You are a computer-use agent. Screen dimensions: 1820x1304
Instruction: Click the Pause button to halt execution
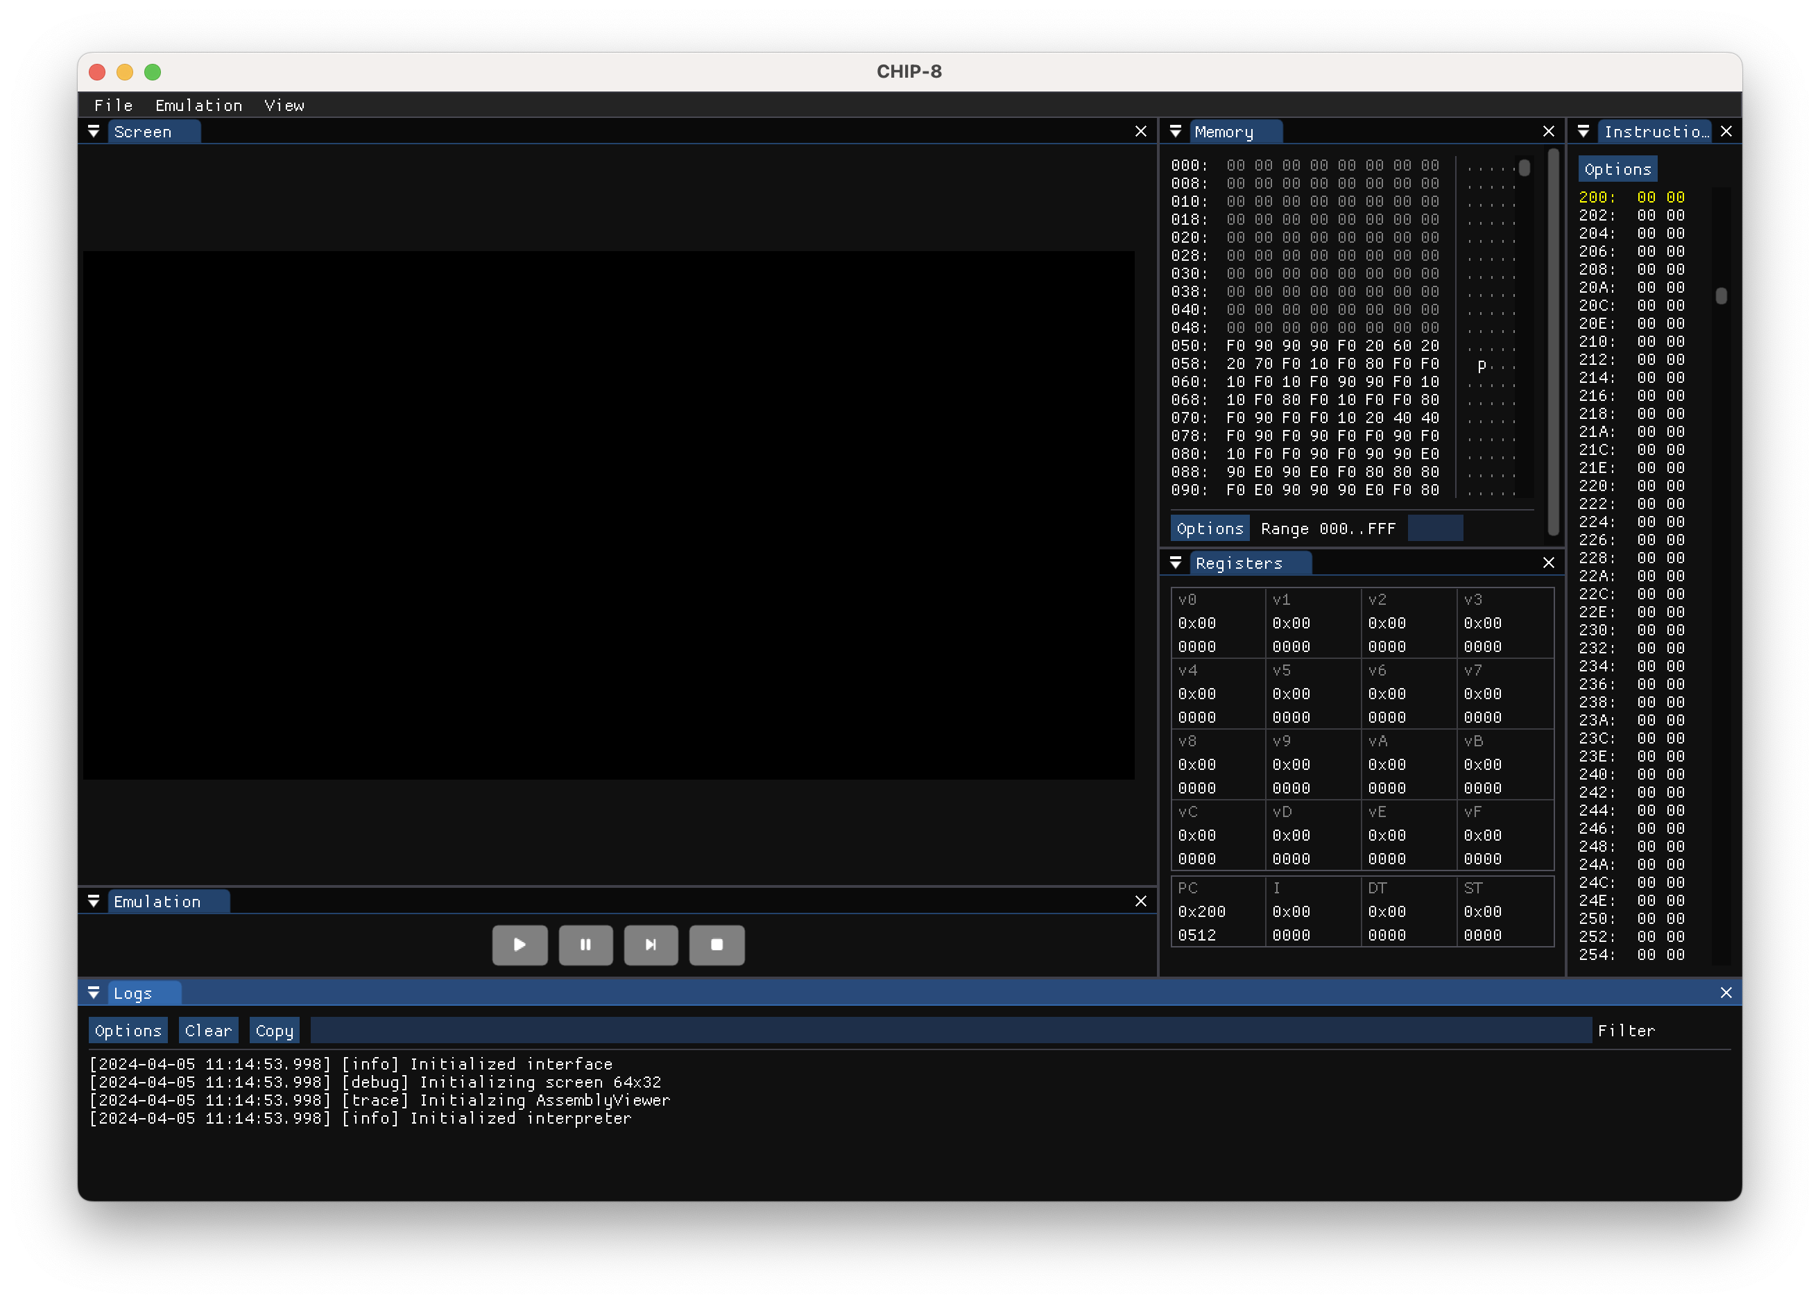585,944
